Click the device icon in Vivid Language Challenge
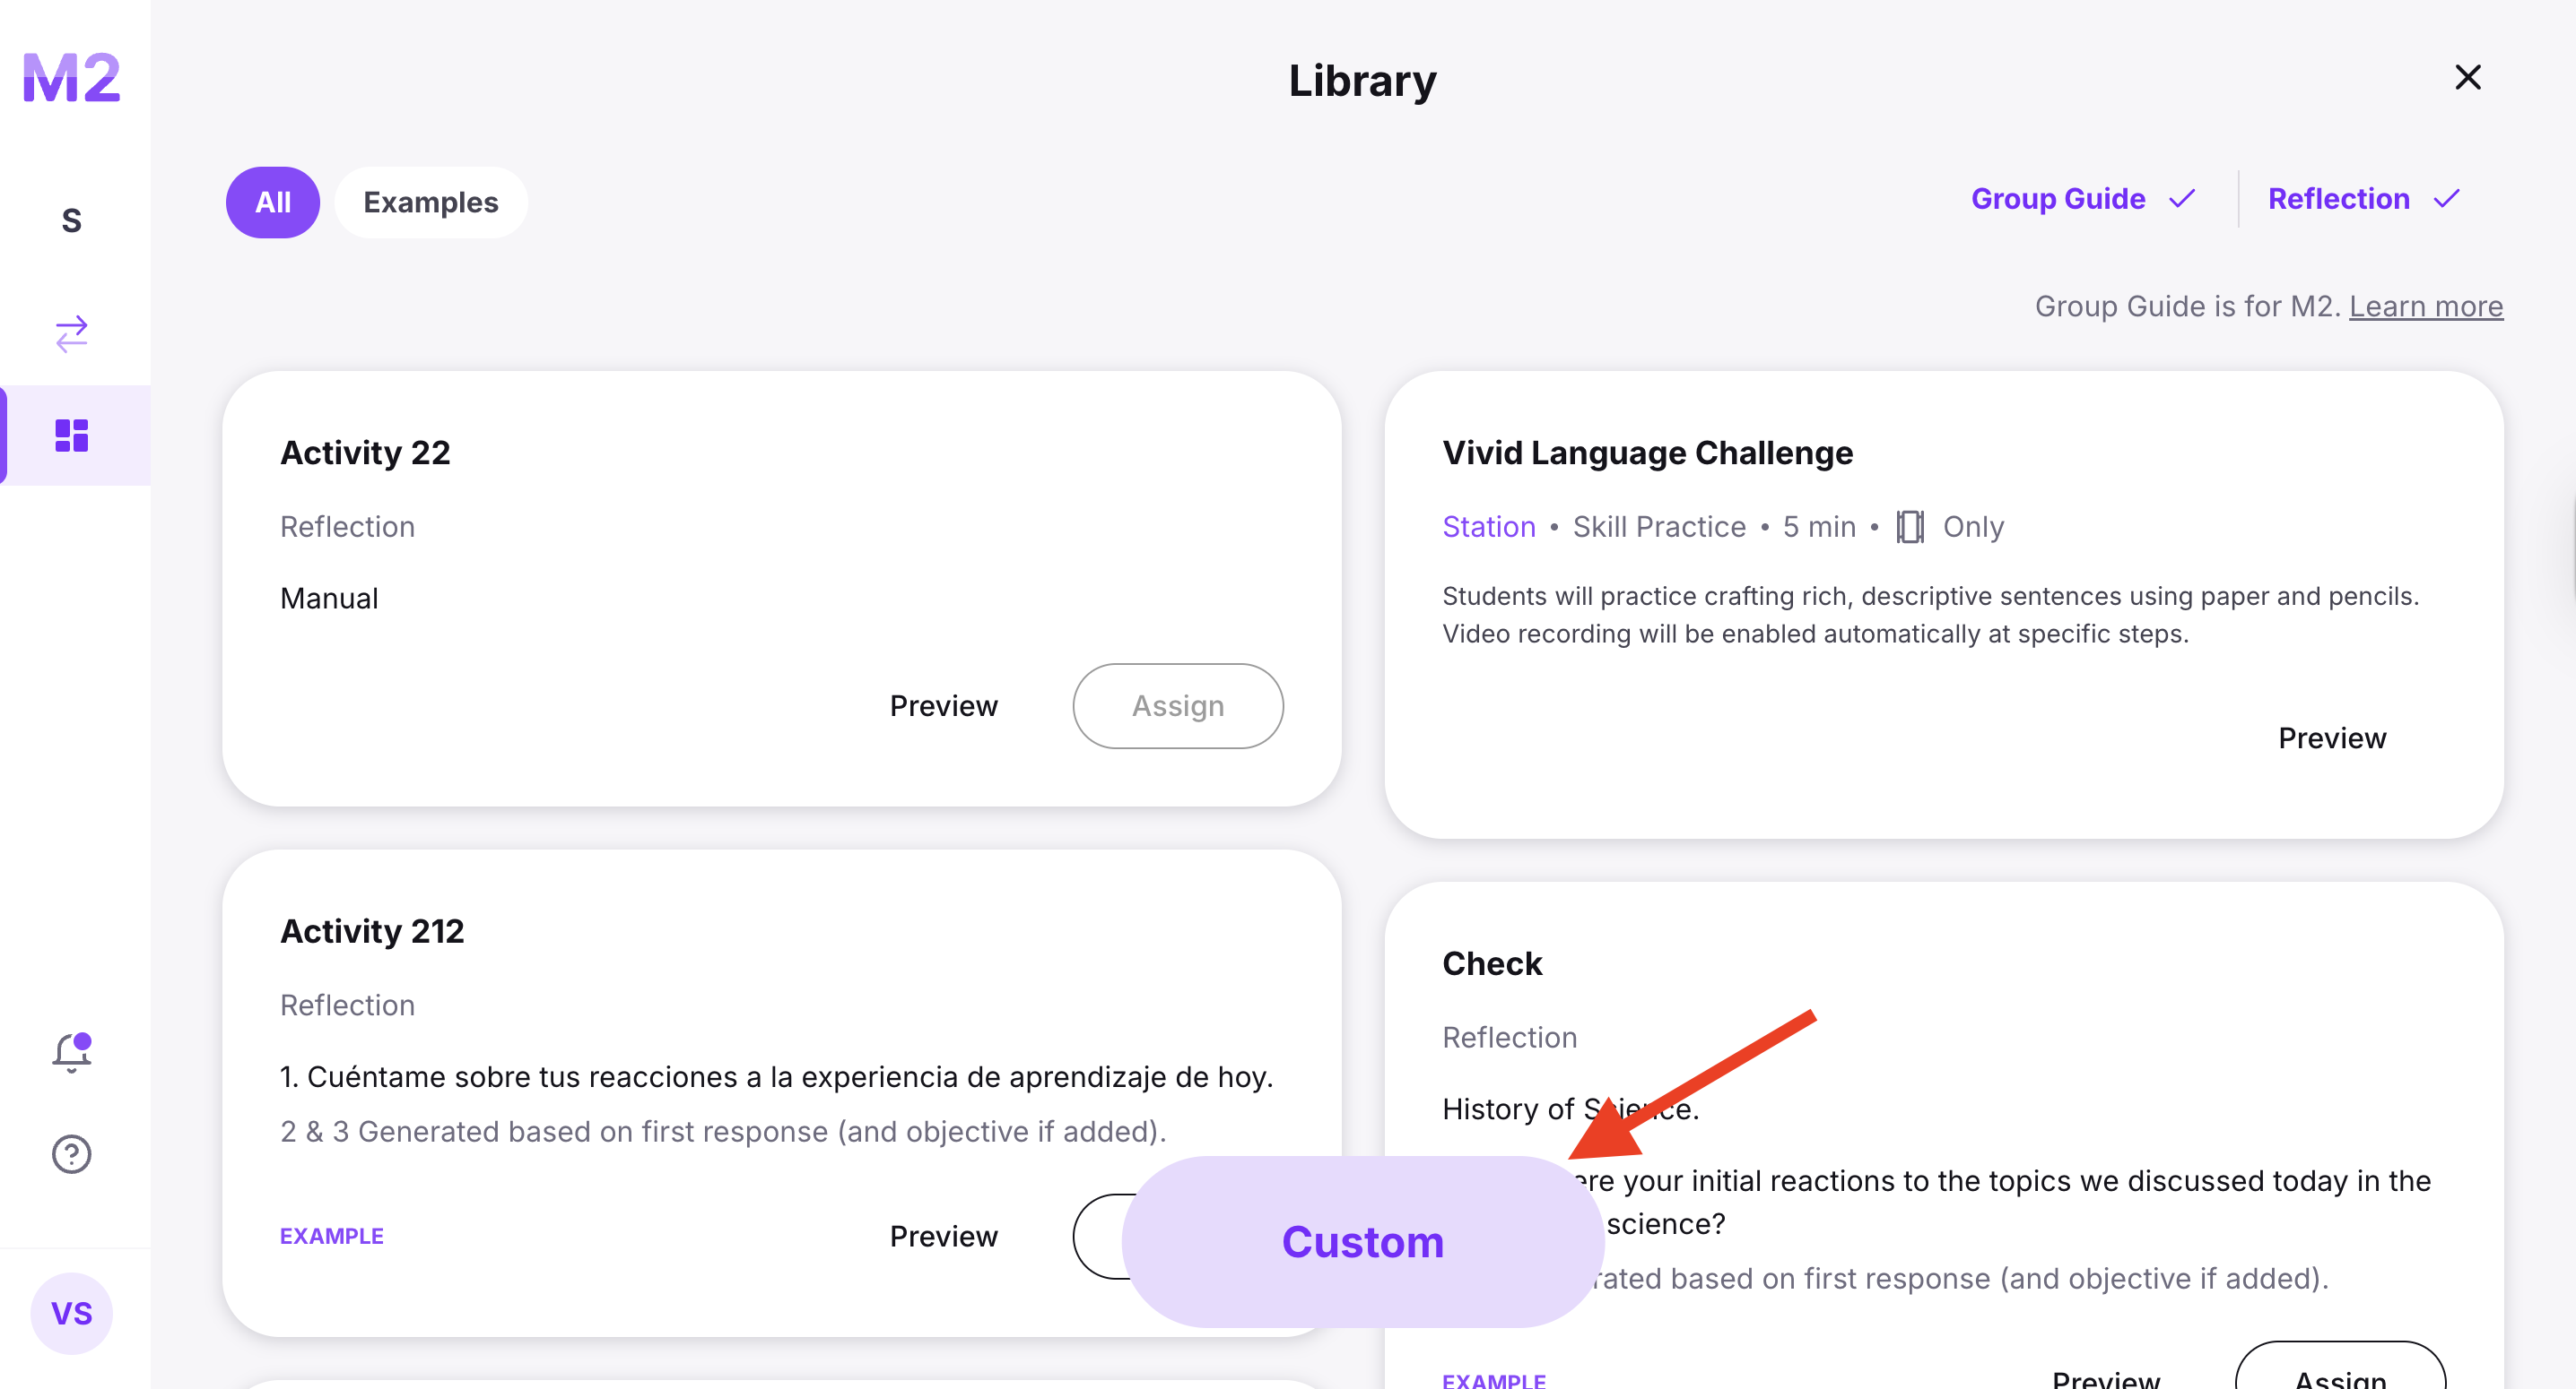 tap(1909, 527)
